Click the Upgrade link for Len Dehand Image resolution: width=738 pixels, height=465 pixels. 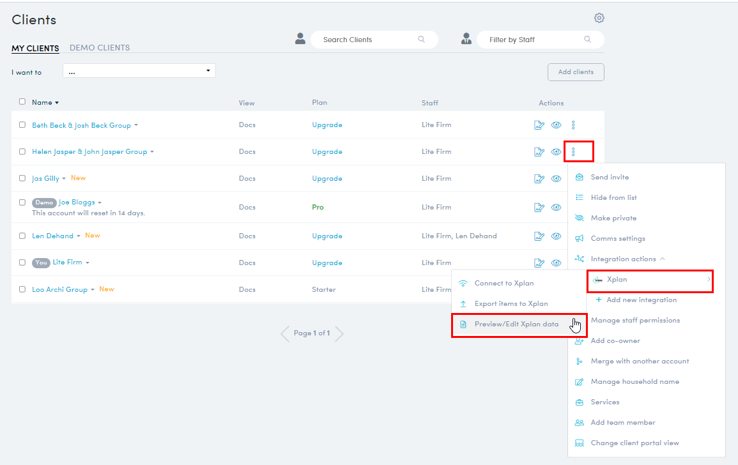[x=327, y=236]
